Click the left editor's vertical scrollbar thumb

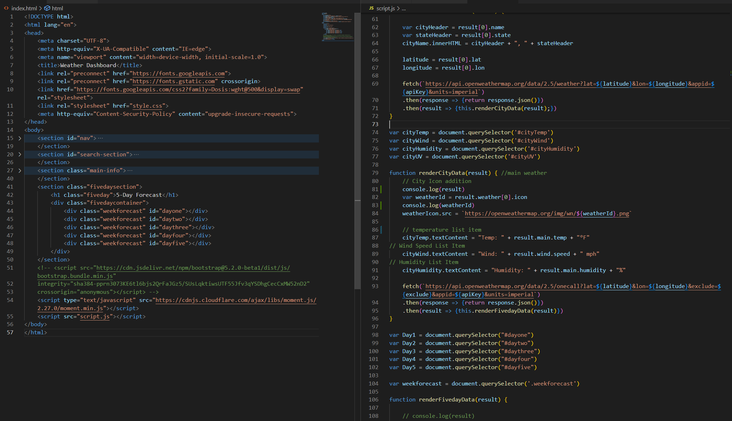pos(357,151)
